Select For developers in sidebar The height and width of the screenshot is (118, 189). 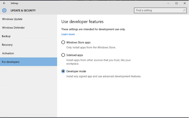(11, 62)
